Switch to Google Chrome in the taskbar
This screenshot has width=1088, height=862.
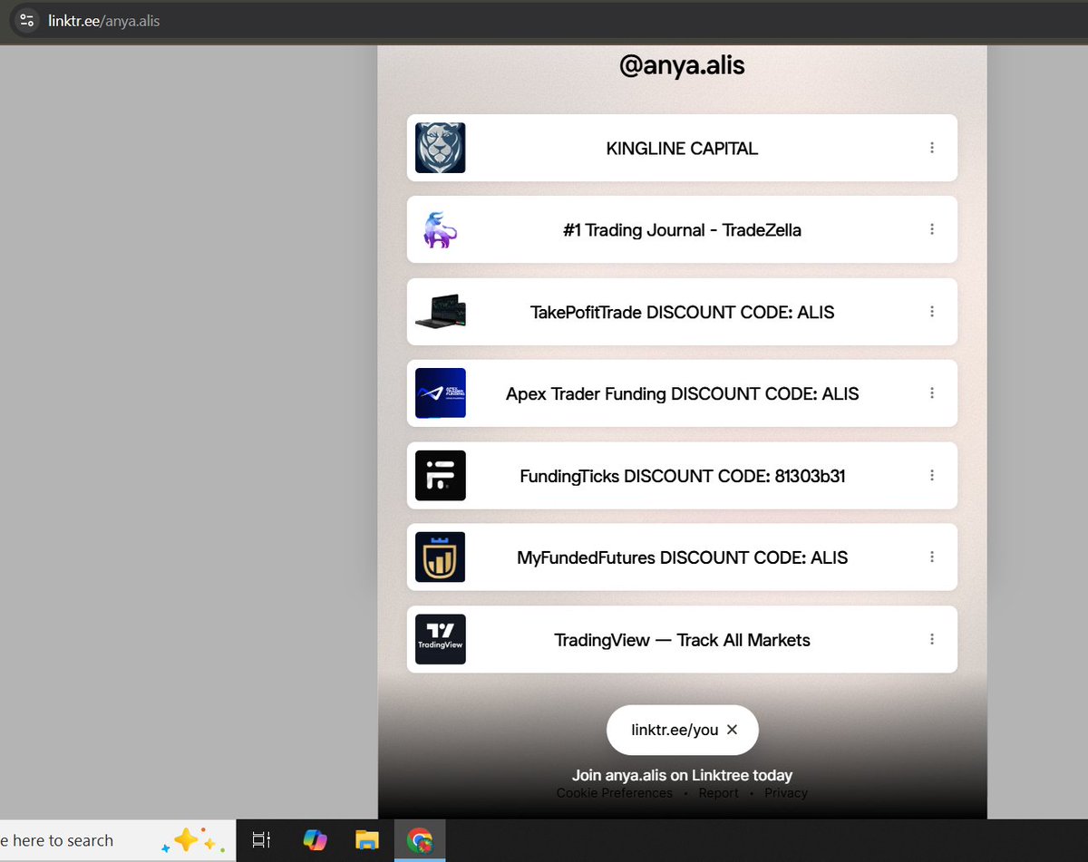click(420, 840)
